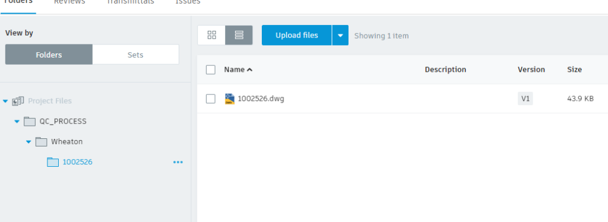Click the Project Files root icon
Screen dimensions: 608x222
coord(18,101)
